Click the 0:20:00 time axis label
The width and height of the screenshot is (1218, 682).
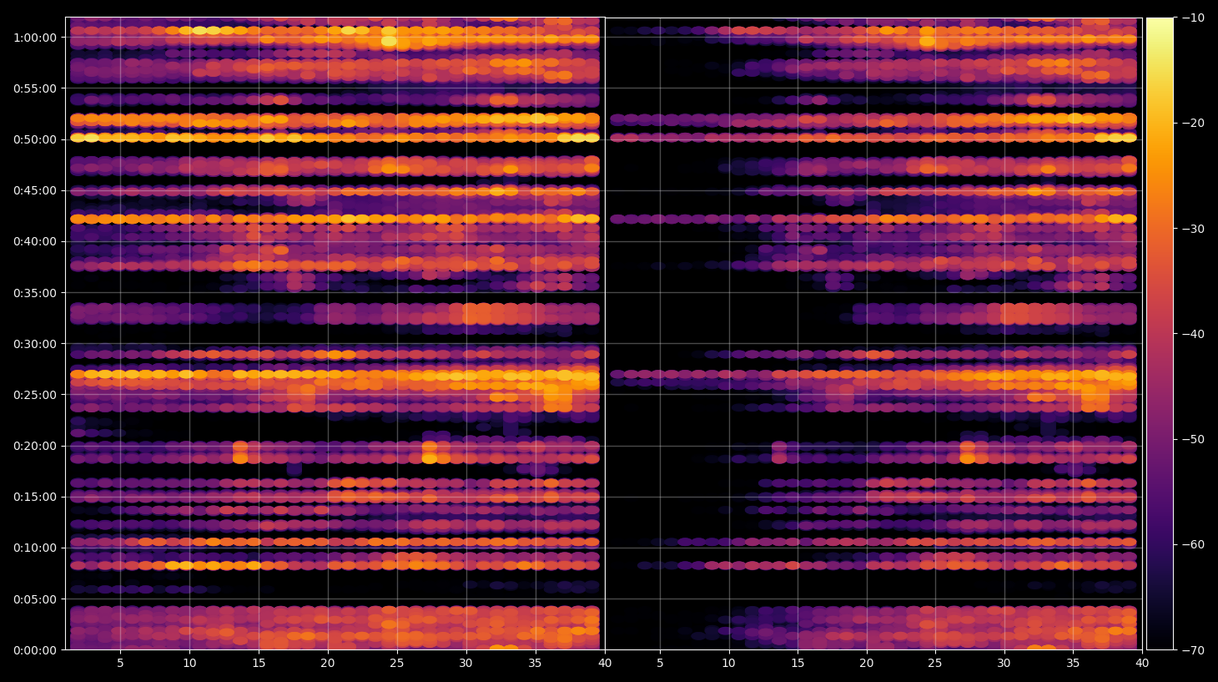click(x=35, y=446)
